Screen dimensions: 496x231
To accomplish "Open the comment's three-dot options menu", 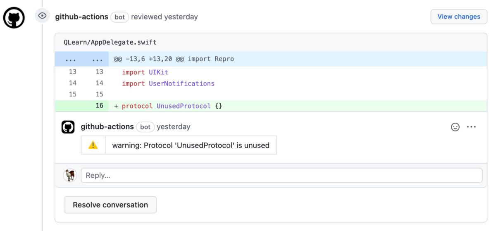I will 471,127.
